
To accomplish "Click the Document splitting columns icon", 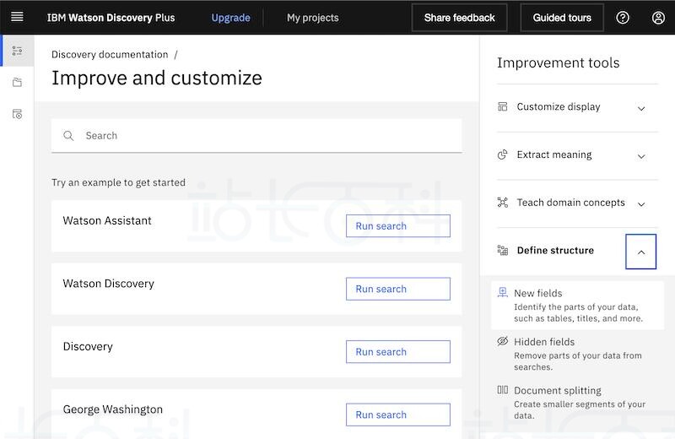I will click(x=502, y=390).
